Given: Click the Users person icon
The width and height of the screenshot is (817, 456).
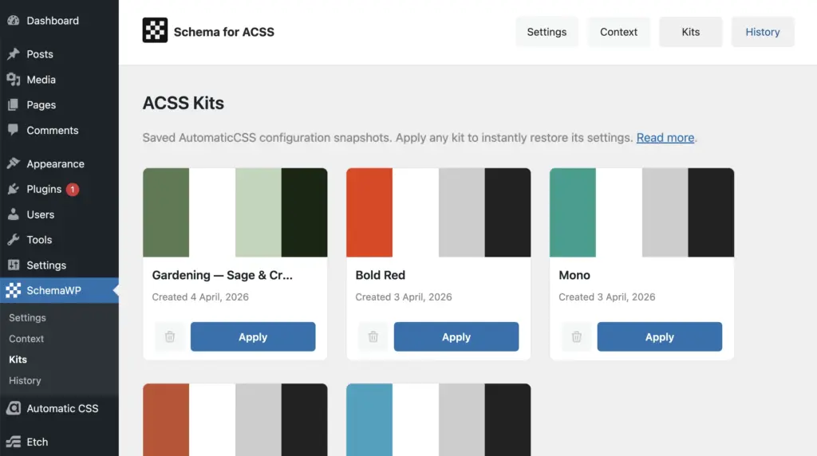Looking at the screenshot, I should point(14,214).
